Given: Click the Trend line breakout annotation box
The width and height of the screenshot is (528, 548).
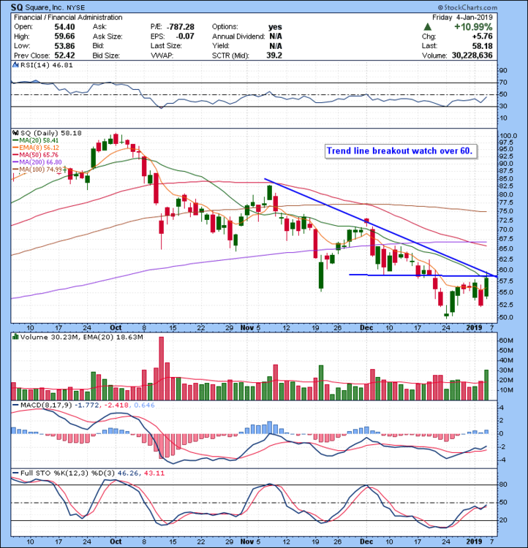Looking at the screenshot, I should [401, 152].
